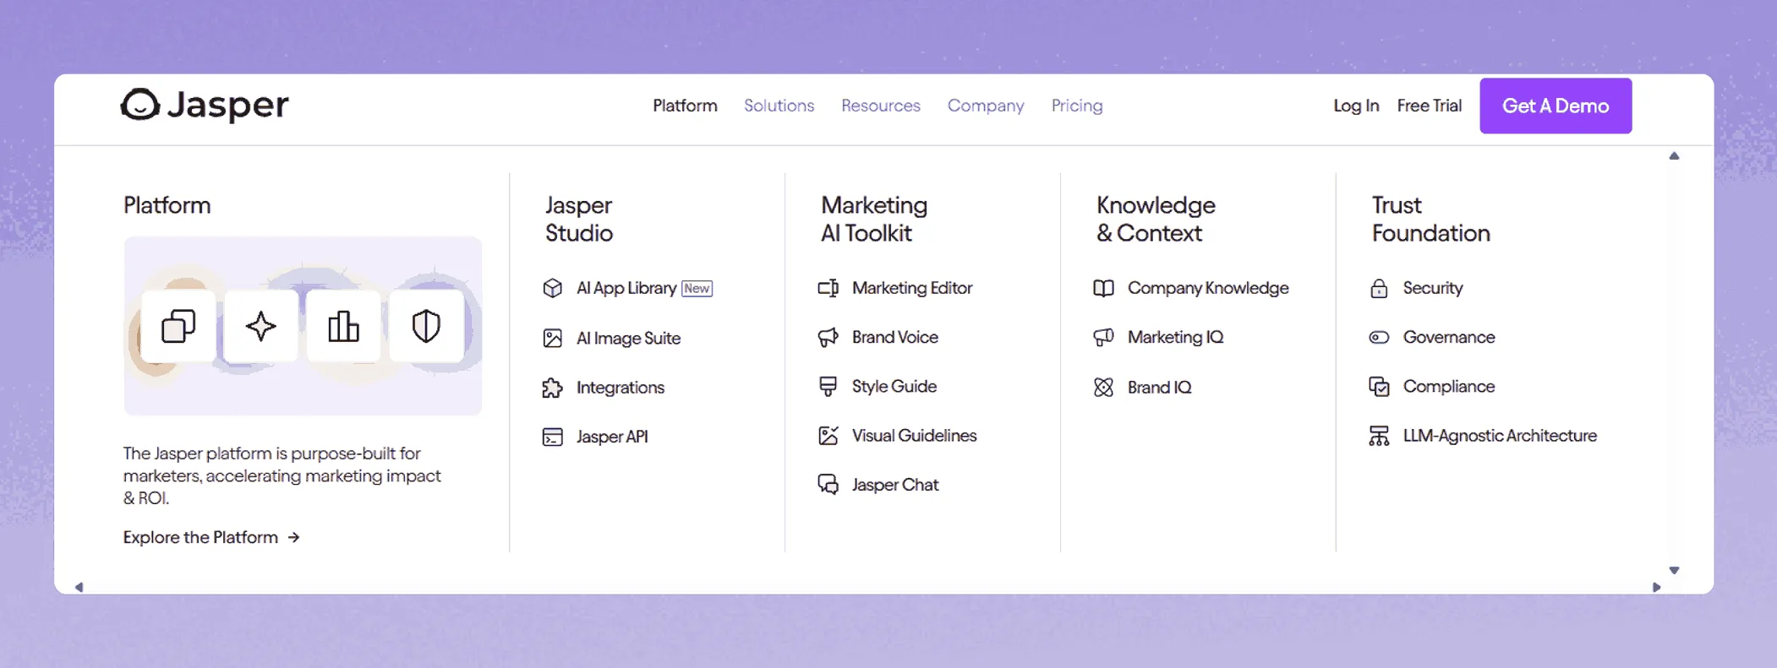Image resolution: width=1777 pixels, height=668 pixels.
Task: Click the AI App Library cube icon
Action: [552, 288]
